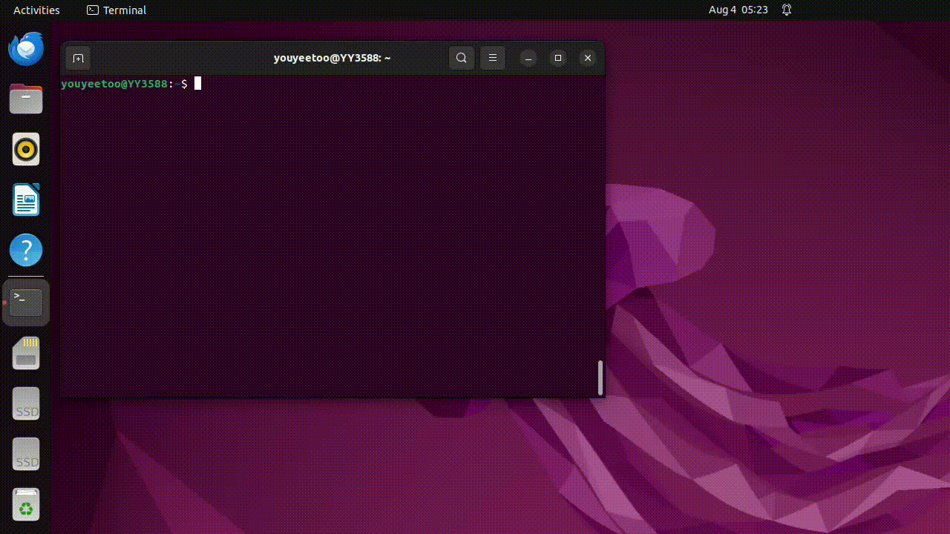The height and width of the screenshot is (534, 950).
Task: Launch Rhythmbox music player
Action: click(26, 149)
